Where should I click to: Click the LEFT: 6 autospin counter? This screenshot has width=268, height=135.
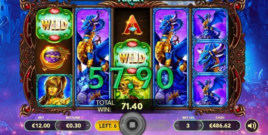(x=108, y=126)
